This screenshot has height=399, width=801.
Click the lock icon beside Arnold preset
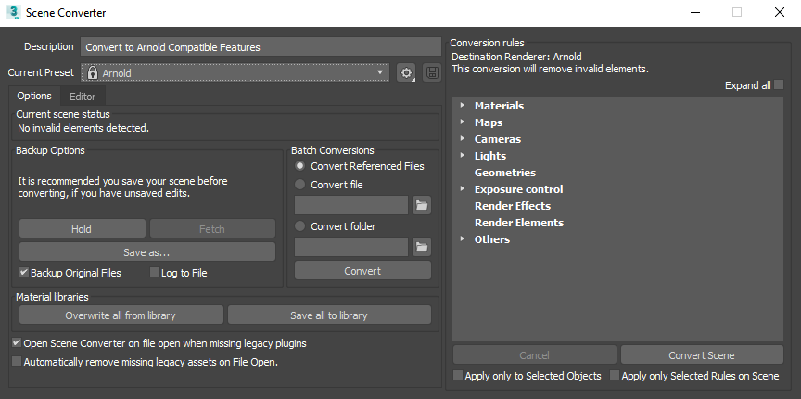pyautogui.click(x=91, y=72)
